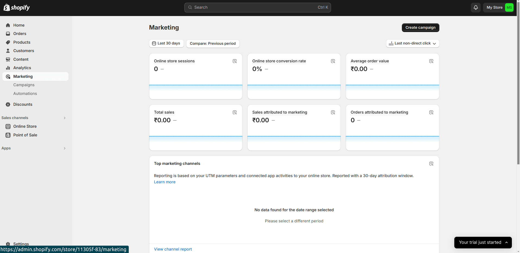Collapse the Your trial just started banner
Screen dimensions: 520x253
point(507,242)
